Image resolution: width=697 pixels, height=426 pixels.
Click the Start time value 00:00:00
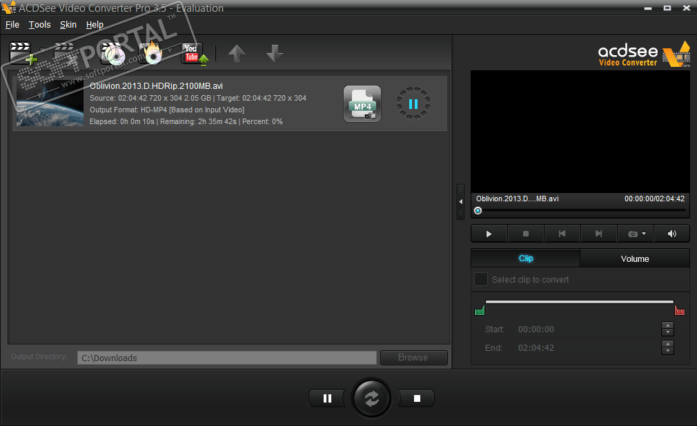536,329
